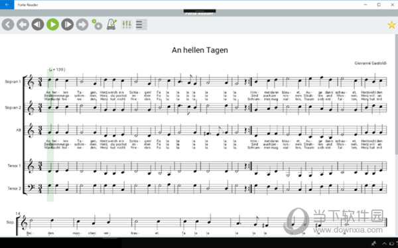Click measure number 14
This screenshot has height=248, width=398.
click(18, 214)
